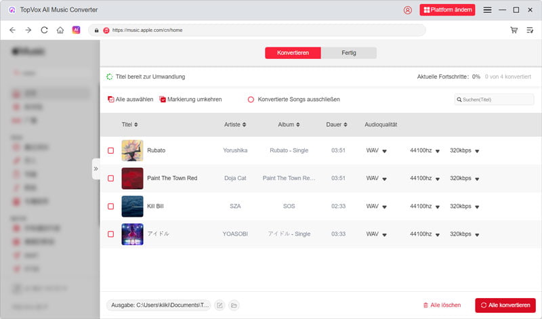This screenshot has height=319, width=542.
Task: Check the Rubato song checkbox
Action: click(110, 150)
